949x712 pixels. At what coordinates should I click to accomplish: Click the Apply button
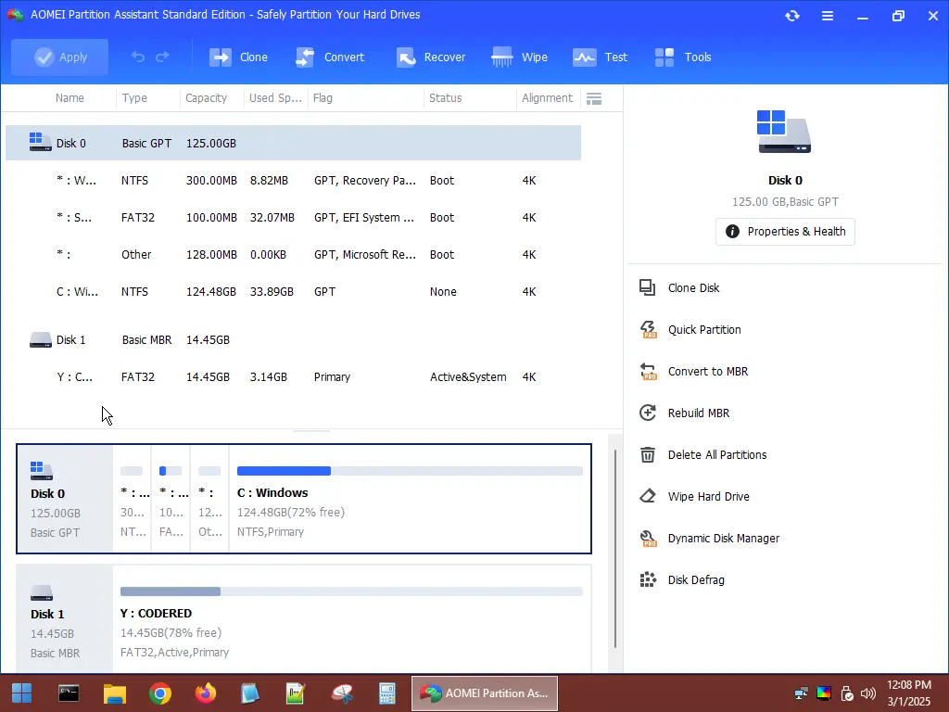(x=60, y=57)
